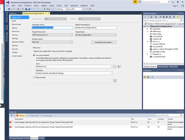Click the Open File folder toolbar icon
This screenshot has height=140, width=185.
[x=23, y=9]
